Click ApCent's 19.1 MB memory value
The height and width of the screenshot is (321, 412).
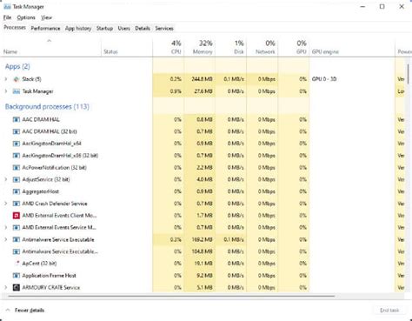(203, 264)
